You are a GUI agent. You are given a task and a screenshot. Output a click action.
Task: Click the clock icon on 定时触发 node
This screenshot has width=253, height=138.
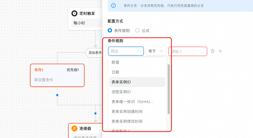tap(74, 13)
